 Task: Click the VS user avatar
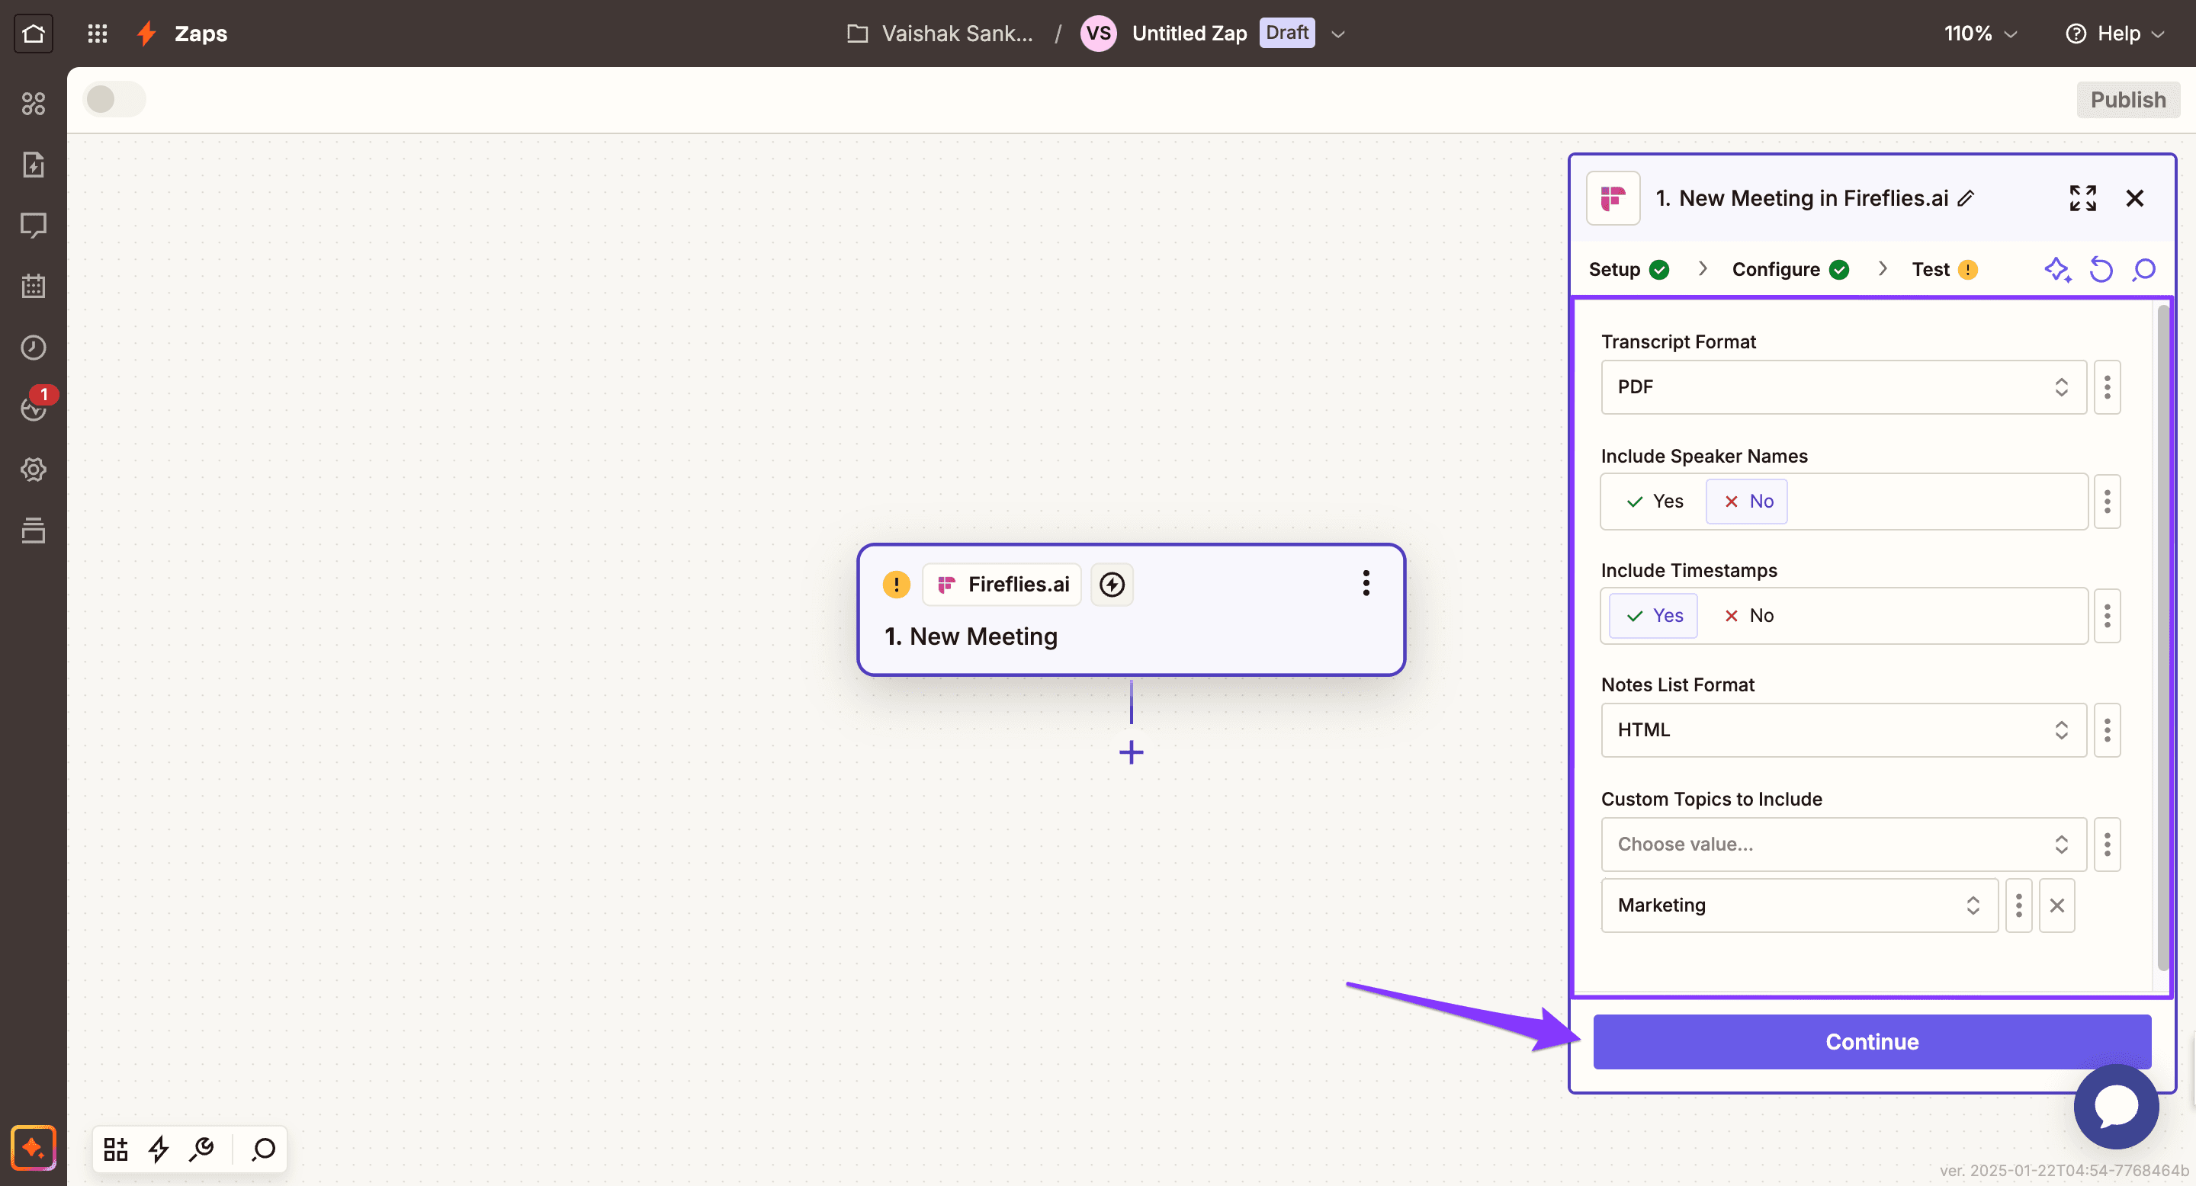1098,34
